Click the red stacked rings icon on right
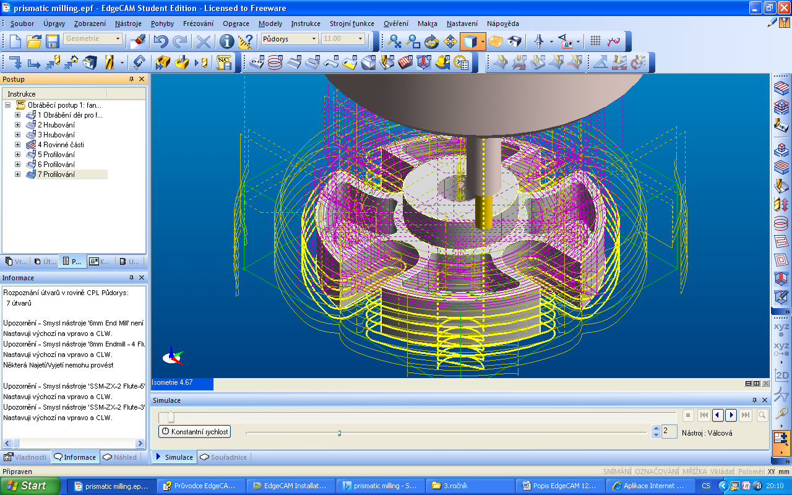Screen dimensions: 792x495 tap(781, 224)
